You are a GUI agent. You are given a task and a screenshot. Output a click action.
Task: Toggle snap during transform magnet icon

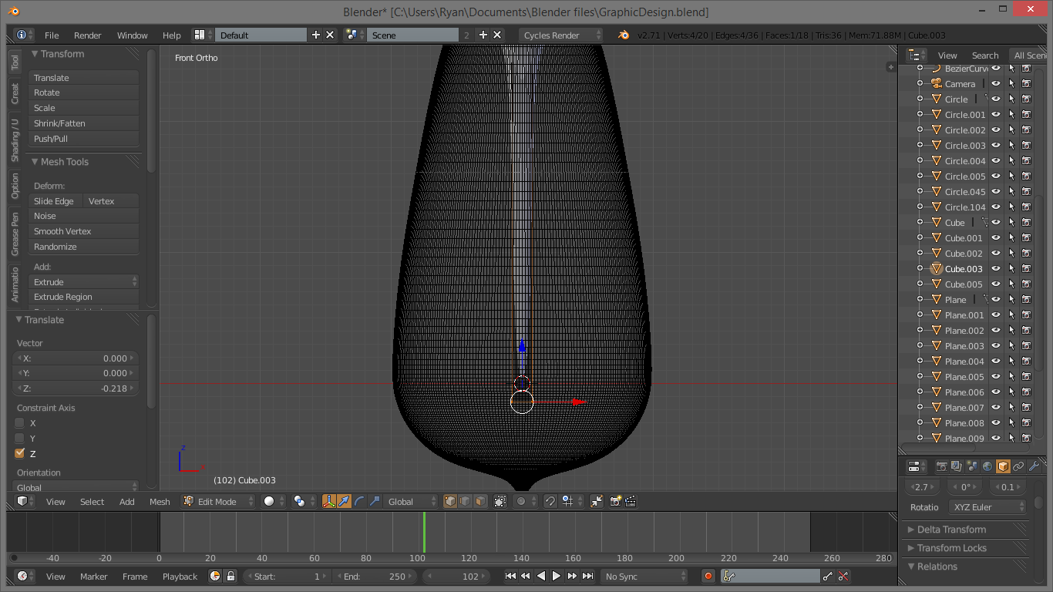[550, 501]
